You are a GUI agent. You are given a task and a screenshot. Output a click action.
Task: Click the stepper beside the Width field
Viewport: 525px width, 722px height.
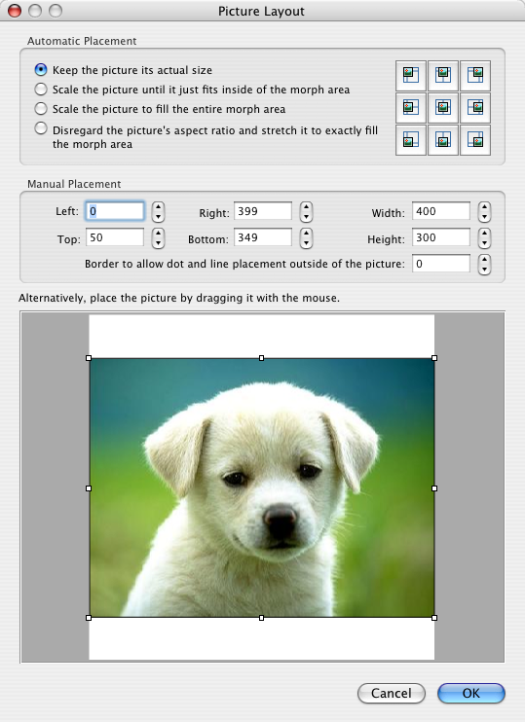click(484, 212)
